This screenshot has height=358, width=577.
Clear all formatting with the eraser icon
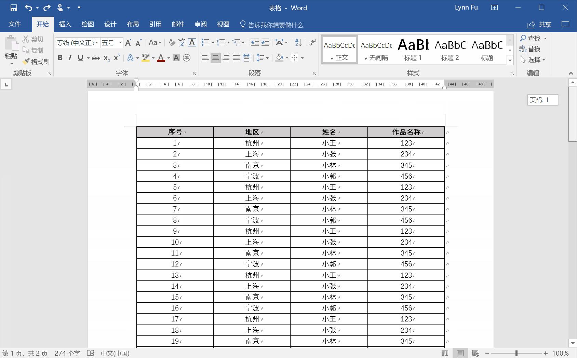point(172,43)
